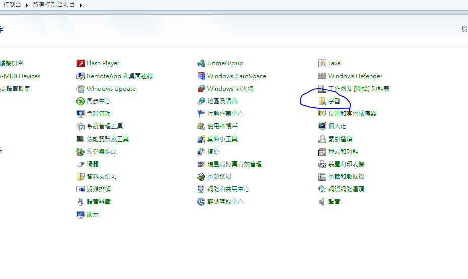468x279 pixels.
Task: Open the Windows Update icon
Action: (81, 89)
